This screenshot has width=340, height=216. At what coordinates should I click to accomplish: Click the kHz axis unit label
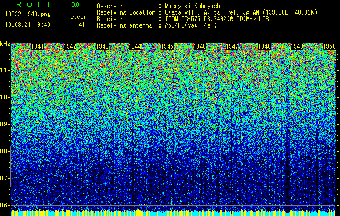pos(5,43)
